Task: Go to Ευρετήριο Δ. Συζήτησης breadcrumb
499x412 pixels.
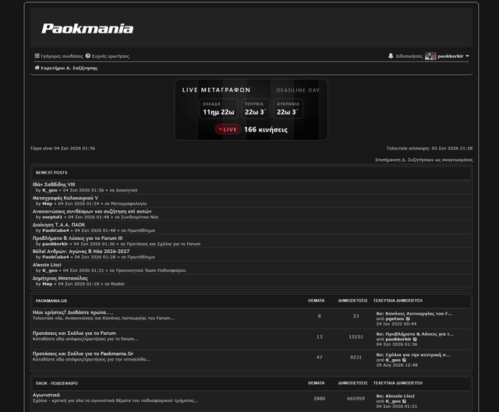Action: pos(69,68)
